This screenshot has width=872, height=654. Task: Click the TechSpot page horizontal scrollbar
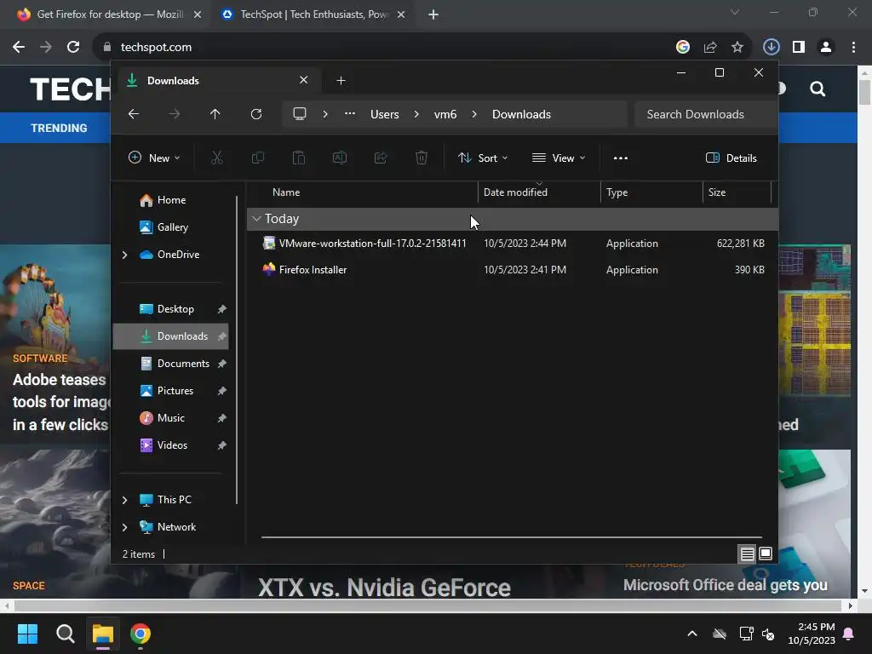[427, 605]
